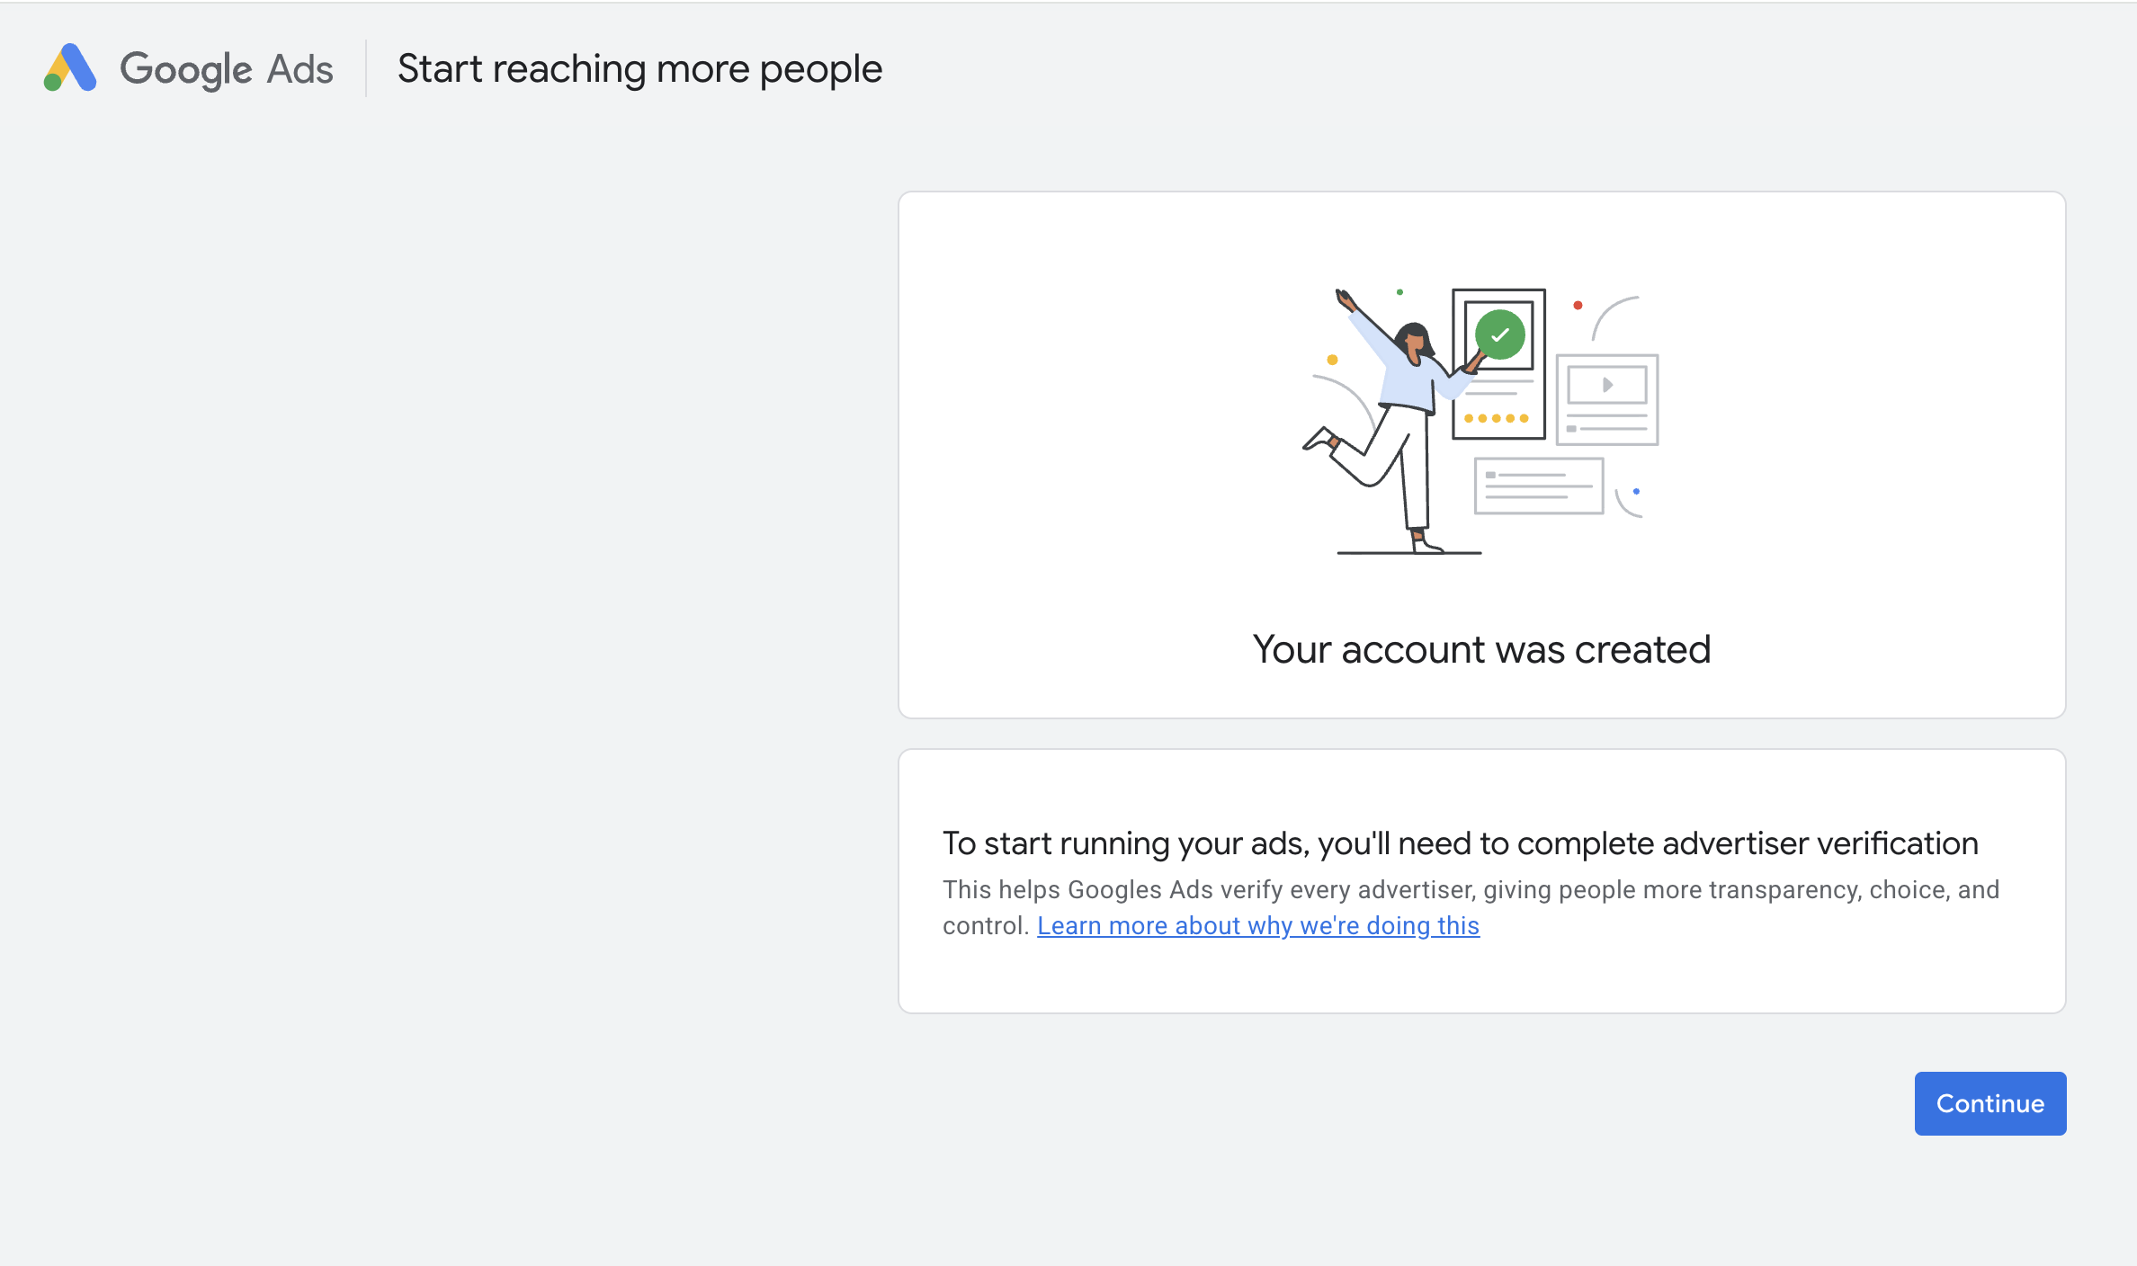Click the Google Ads wordmark text
This screenshot has height=1266, width=2137.
tap(227, 69)
